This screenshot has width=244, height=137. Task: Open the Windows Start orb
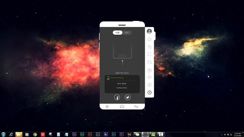coord(3,134)
